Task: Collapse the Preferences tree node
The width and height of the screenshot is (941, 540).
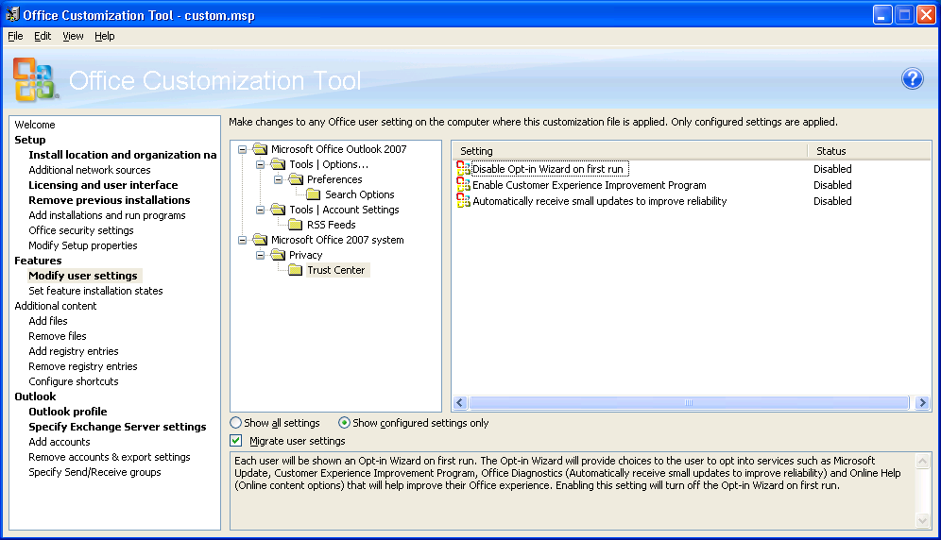Action: click(x=279, y=179)
